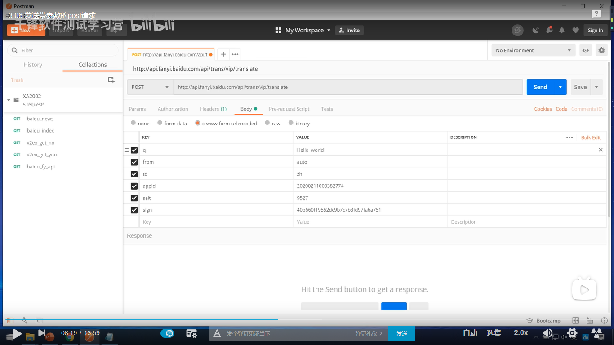Screen dimensions: 614x345
Task: Open danmaku settings icon
Action: click(x=192, y=333)
